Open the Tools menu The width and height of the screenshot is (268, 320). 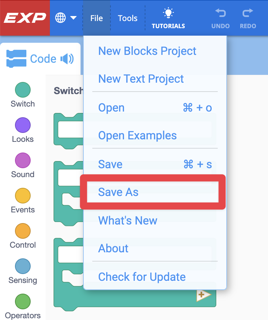[x=128, y=17]
